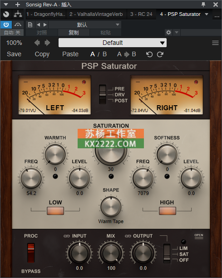This screenshot has height=278, width=222.
Task: Click the RIGHT VU meter display
Action: tap(167, 95)
